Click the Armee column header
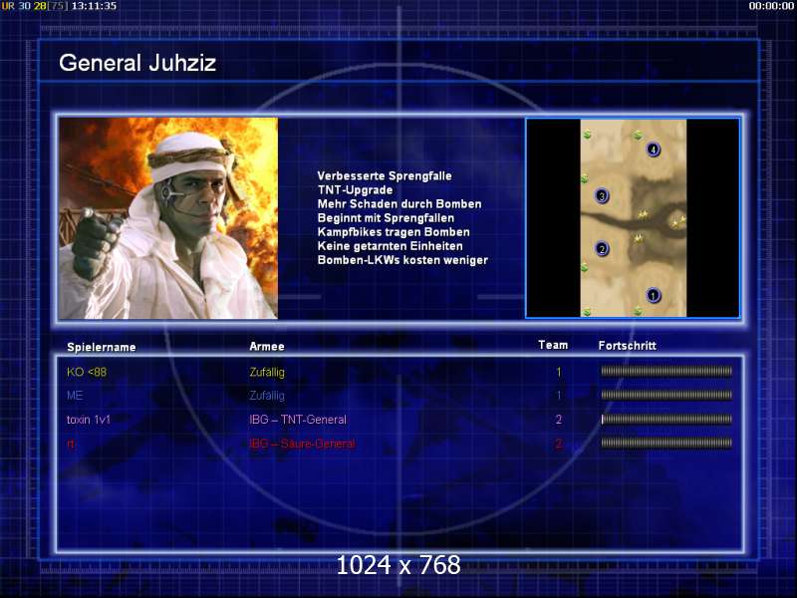797x598 pixels. (x=266, y=346)
